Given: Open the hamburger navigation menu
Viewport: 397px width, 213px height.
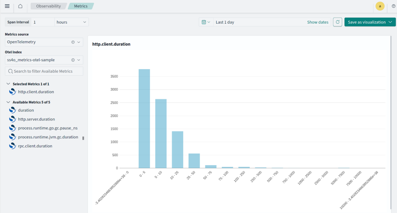Looking at the screenshot, I should coord(7,6).
